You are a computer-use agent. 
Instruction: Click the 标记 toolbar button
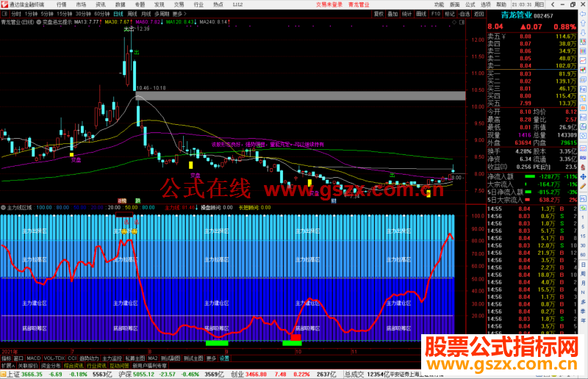point(450,14)
